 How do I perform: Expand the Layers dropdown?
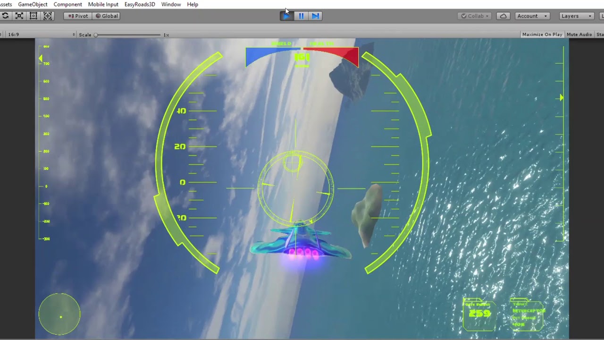pos(576,16)
